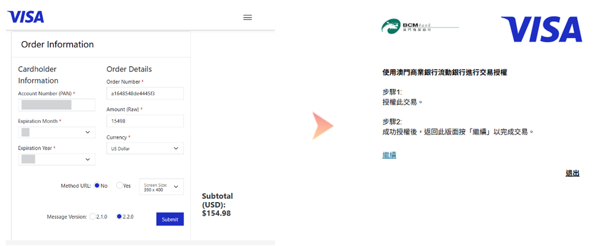Click the Amount (Raw) input field
The image size is (596, 246).
coord(145,121)
